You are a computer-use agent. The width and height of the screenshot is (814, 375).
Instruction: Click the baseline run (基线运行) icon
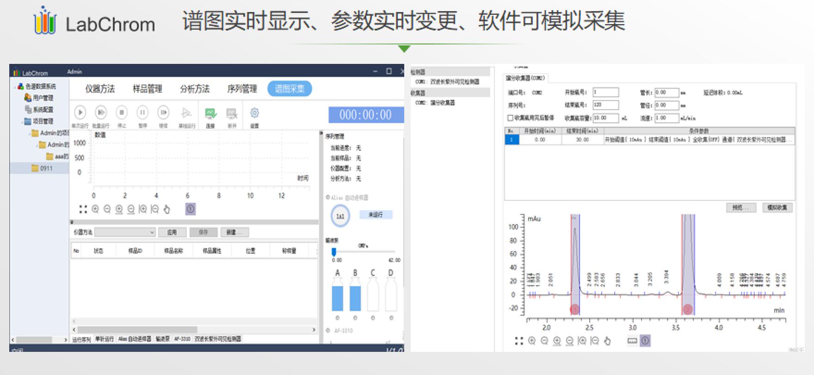coord(186,113)
